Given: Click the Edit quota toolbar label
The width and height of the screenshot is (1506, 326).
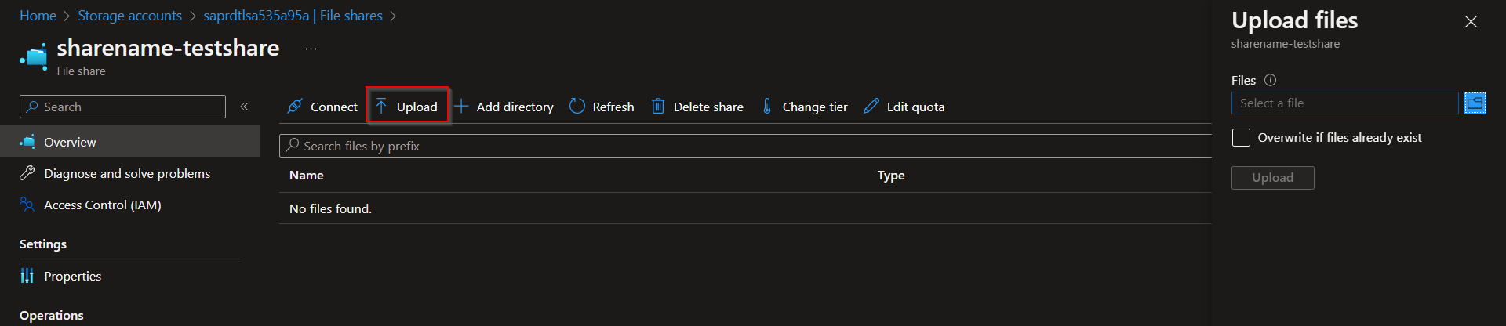Looking at the screenshot, I should tap(915, 107).
